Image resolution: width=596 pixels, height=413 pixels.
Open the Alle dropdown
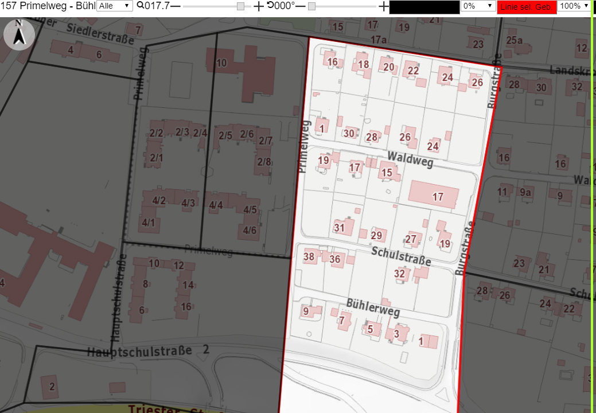(x=114, y=6)
